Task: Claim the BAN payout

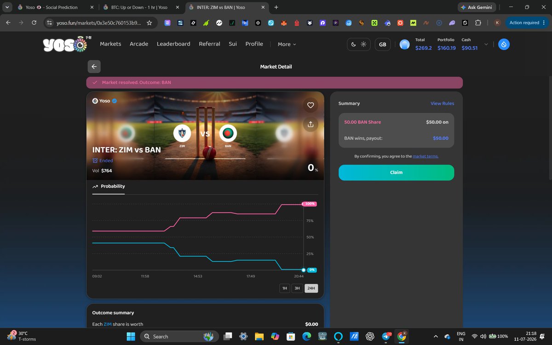Action: [396, 172]
